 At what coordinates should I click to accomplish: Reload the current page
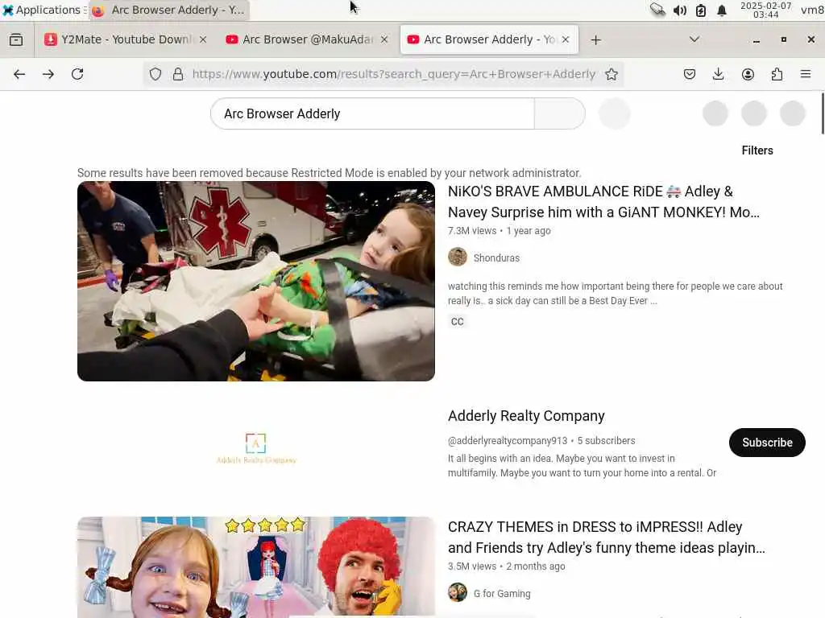pyautogui.click(x=77, y=74)
